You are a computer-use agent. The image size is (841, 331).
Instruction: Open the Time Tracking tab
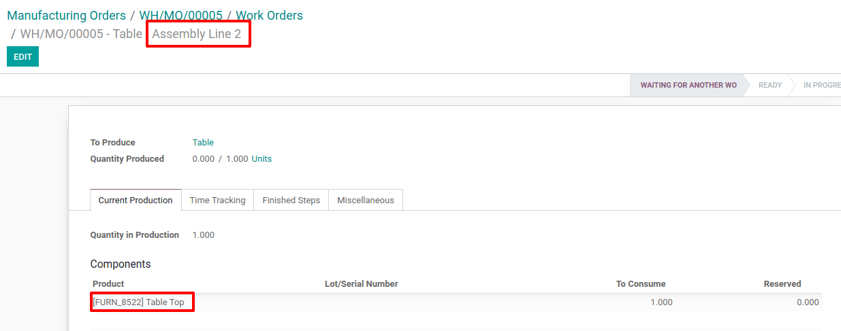coord(217,201)
